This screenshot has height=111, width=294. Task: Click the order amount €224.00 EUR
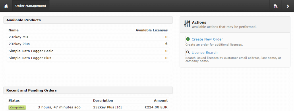tap(156, 108)
